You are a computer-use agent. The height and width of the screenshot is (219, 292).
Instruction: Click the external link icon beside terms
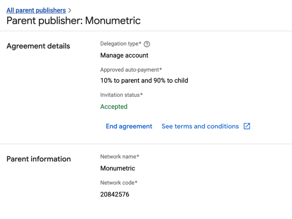pos(247,126)
